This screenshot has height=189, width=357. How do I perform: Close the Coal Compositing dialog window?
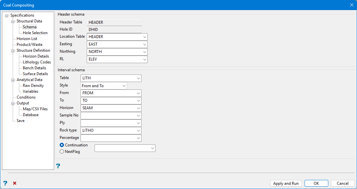pos(351,5)
